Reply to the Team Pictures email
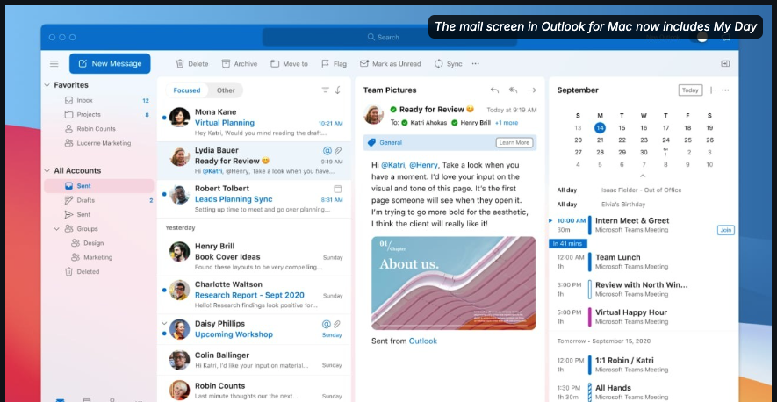 (x=494, y=90)
